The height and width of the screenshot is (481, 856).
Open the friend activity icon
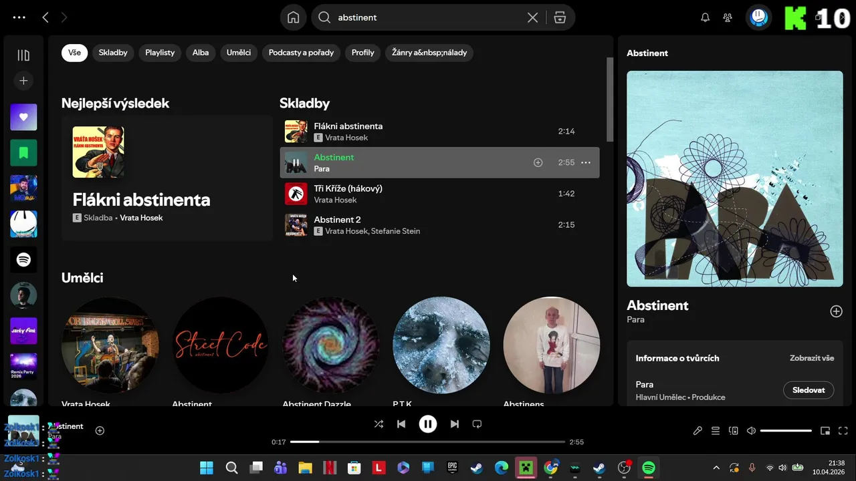coord(728,17)
